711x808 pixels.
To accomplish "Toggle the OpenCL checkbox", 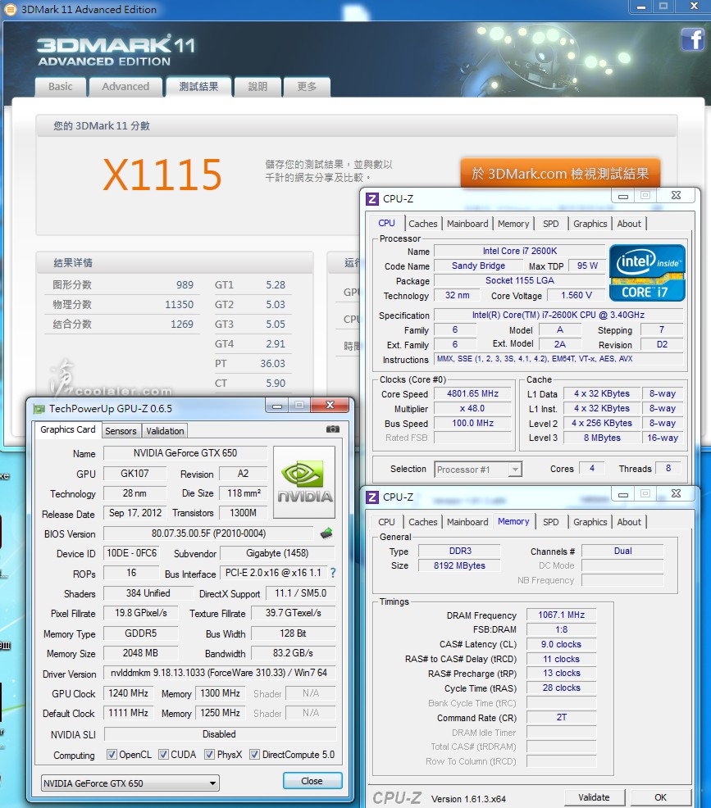I will 112,755.
